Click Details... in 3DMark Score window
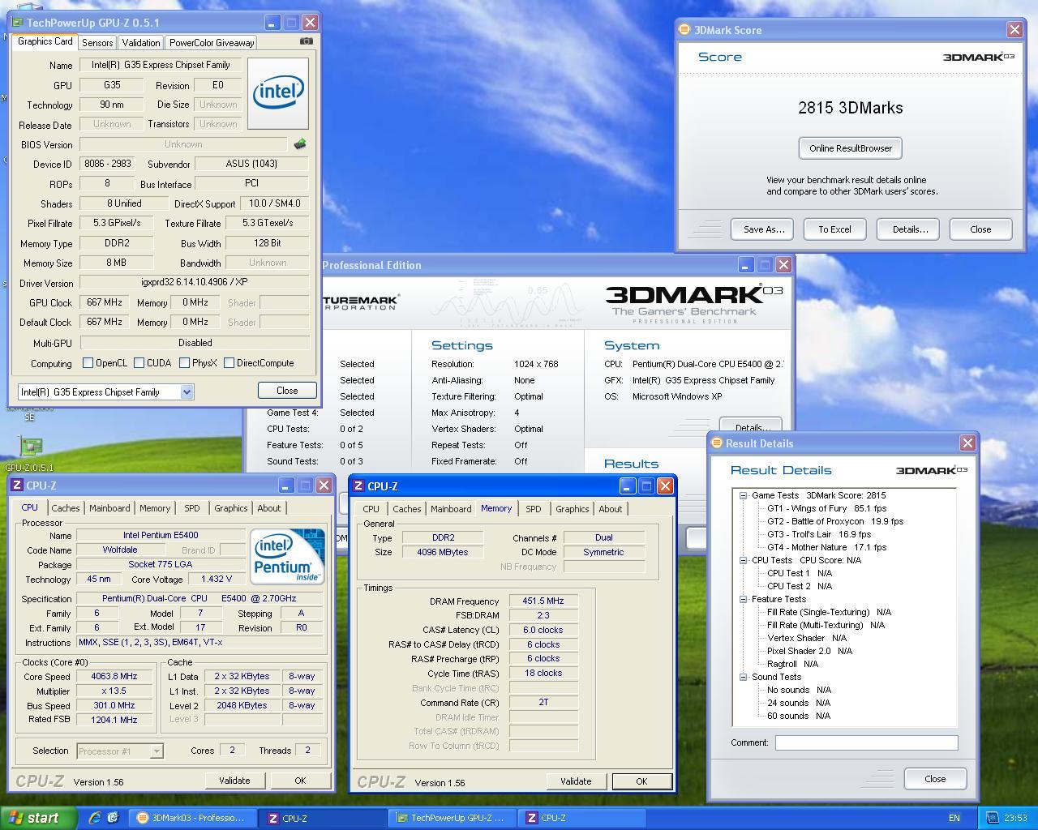The image size is (1038, 830). point(910,229)
